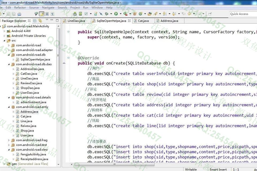The width and height of the screenshot is (257, 171).
Task: Click the Smart Insert status bar entry
Action: point(218,169)
